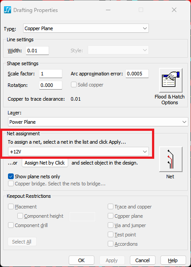The image size is (191, 267).
Task: Click the Rotation value field
Action: [x=51, y=85]
